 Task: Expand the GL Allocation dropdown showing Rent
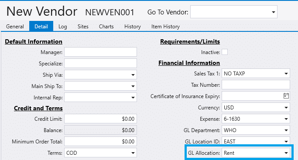pos(286,153)
